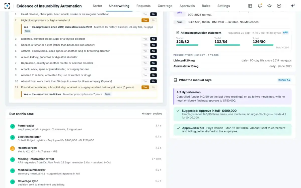
Task: Click the Election matcher green check icon
Action: tap(13, 137)
